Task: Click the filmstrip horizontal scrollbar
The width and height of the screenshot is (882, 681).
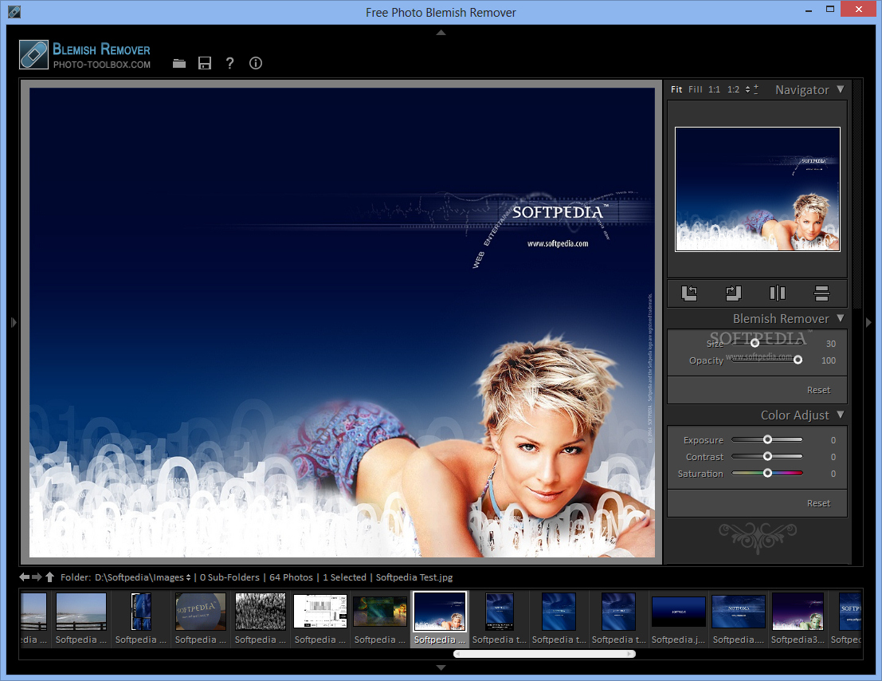Action: coord(544,654)
